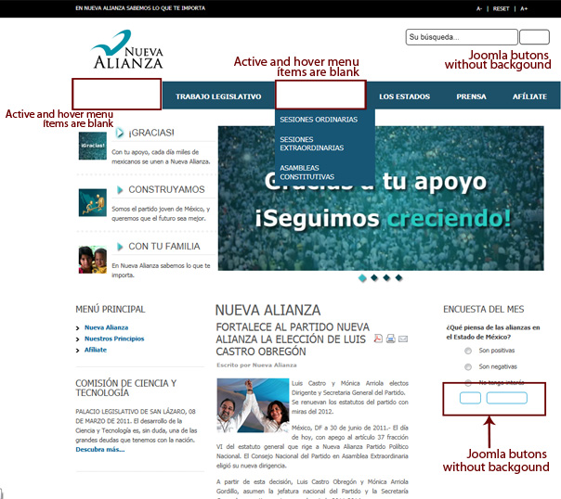
Task: Select the 'Son negativas' poll option
Action: 468,367
